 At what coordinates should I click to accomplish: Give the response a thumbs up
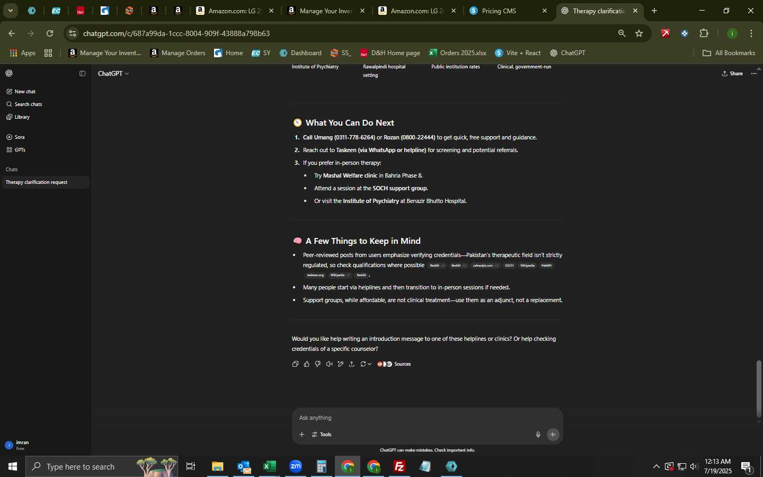306,364
